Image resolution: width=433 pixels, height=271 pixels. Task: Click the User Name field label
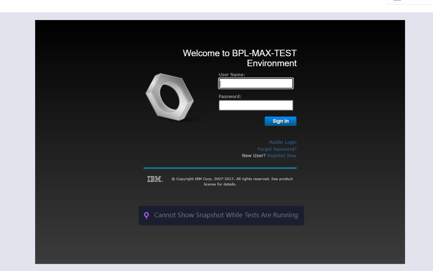tap(232, 74)
